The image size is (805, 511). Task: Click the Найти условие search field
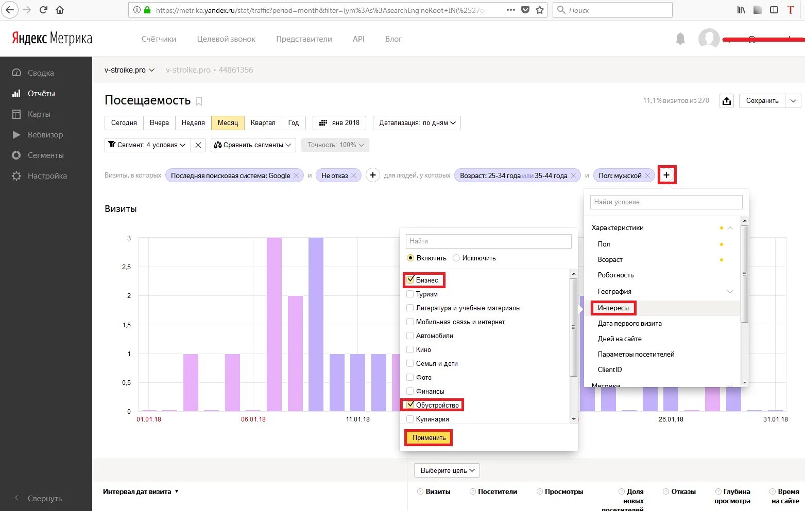coord(666,202)
